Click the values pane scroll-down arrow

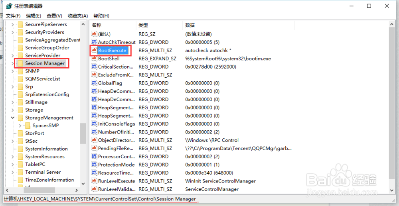[x=392, y=190]
